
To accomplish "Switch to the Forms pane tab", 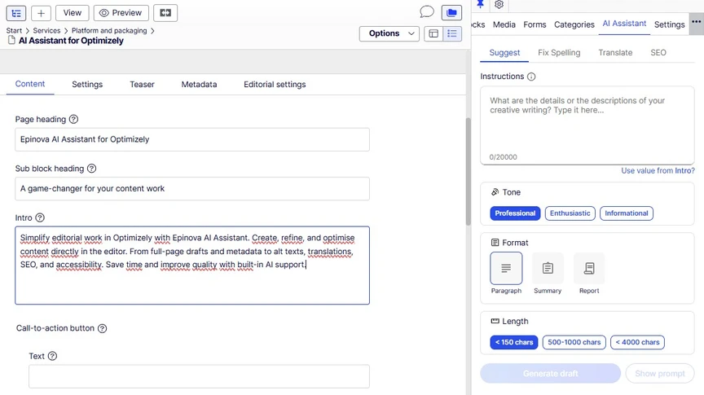I will click(x=535, y=24).
